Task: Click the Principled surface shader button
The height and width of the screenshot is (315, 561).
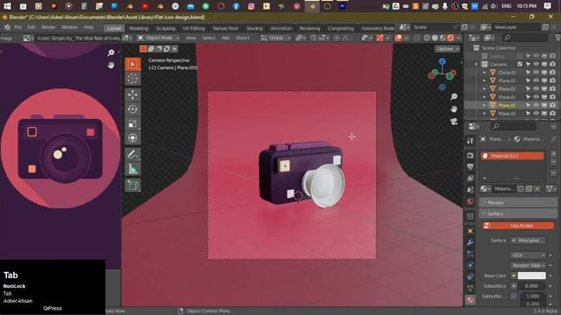Action: coord(528,241)
